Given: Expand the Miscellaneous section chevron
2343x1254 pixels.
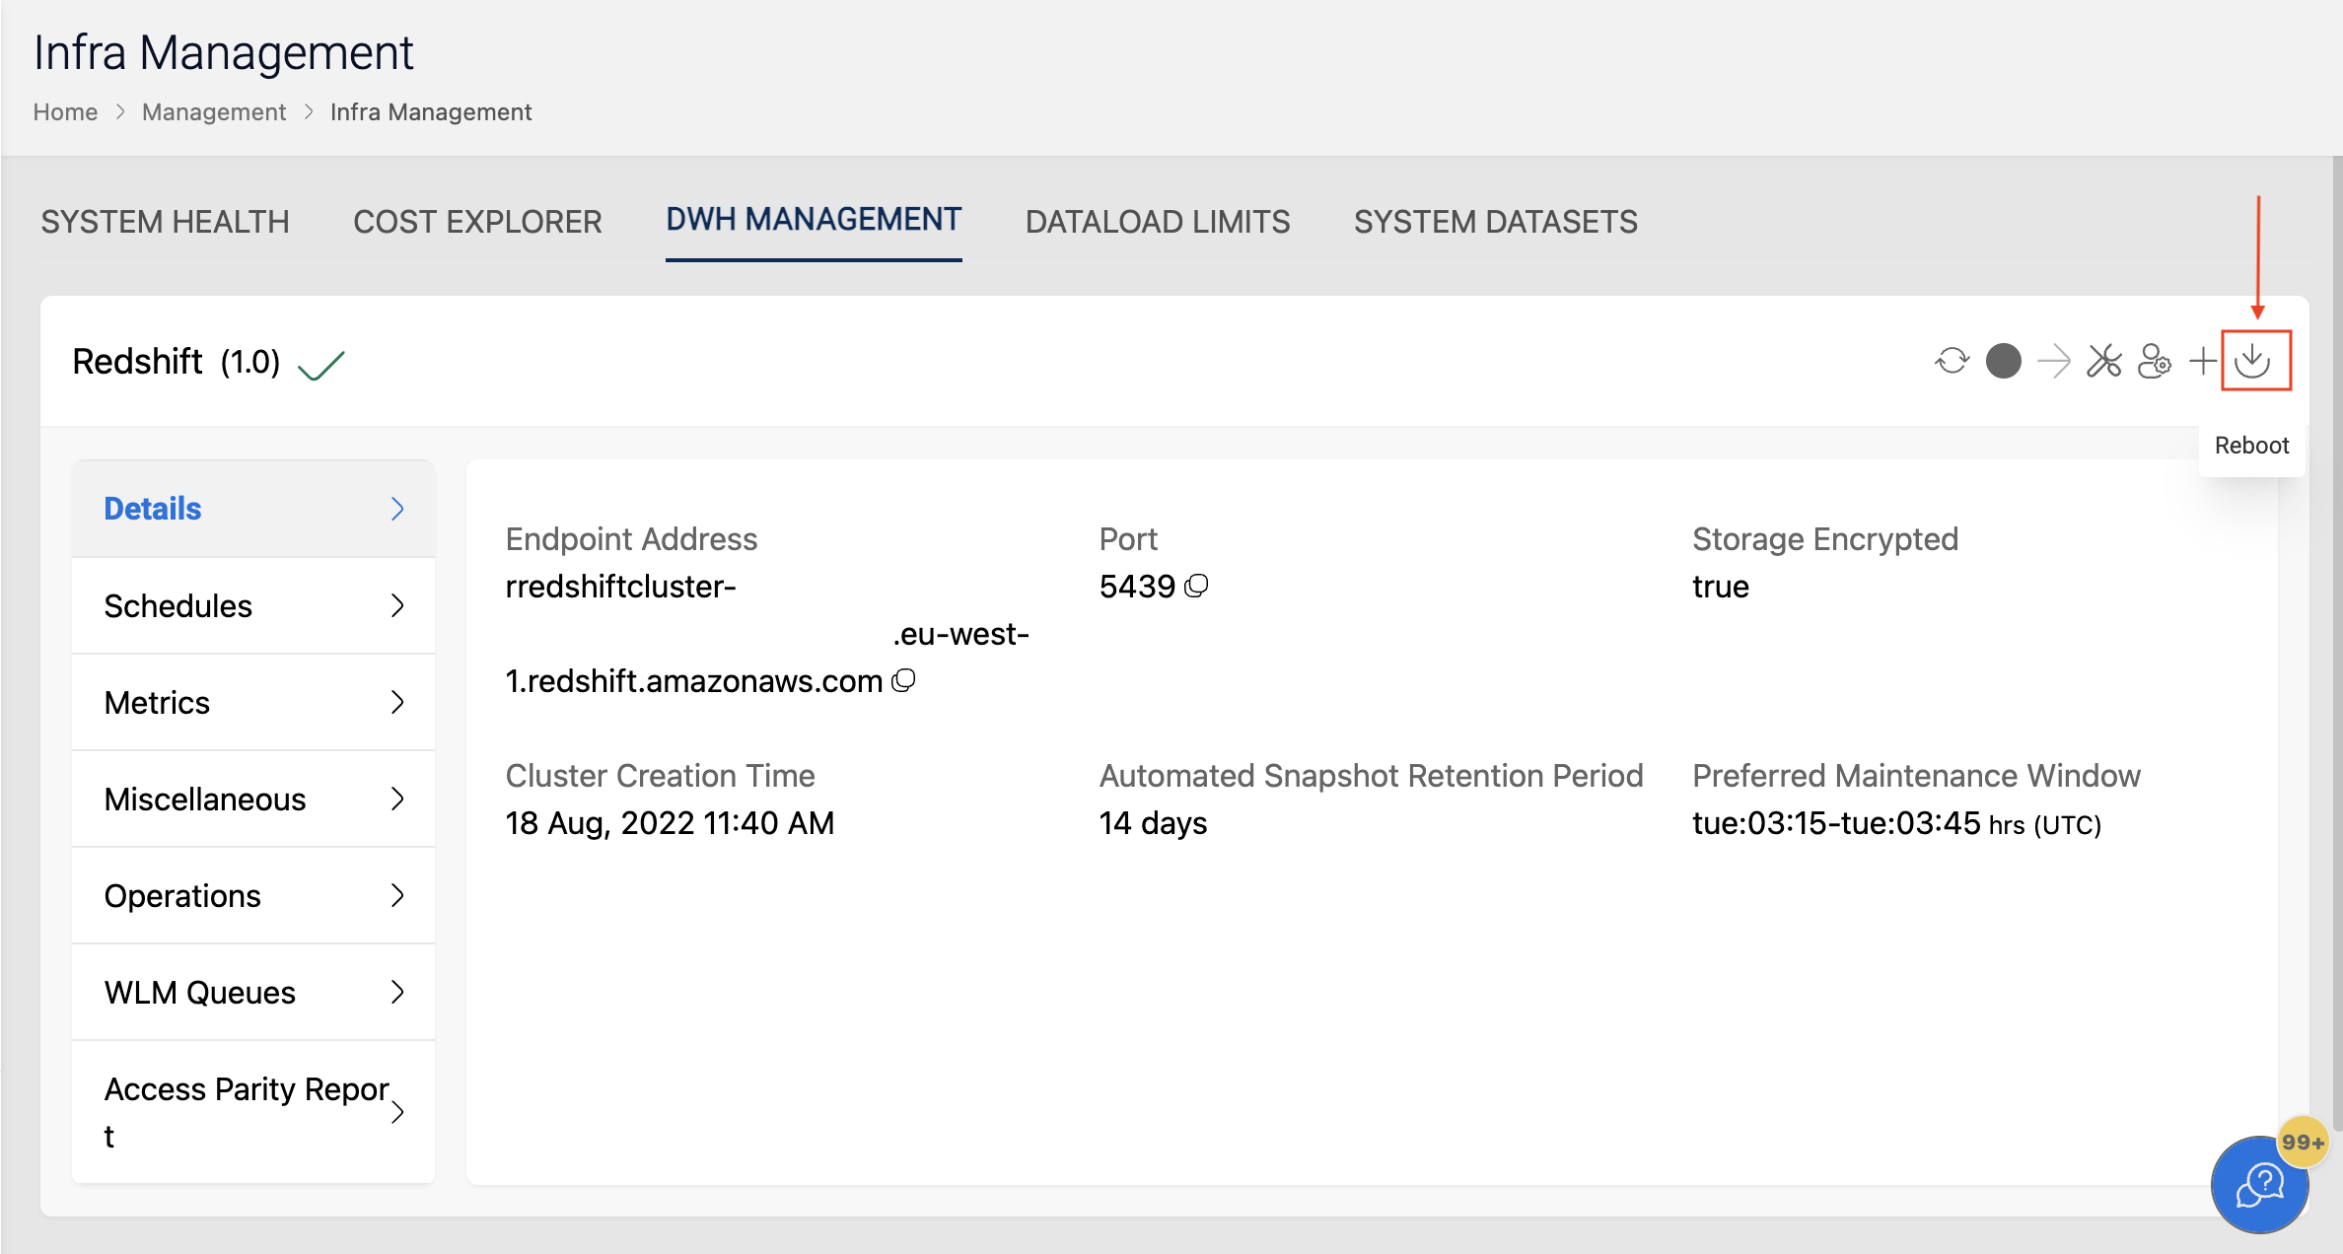Looking at the screenshot, I should coord(397,799).
